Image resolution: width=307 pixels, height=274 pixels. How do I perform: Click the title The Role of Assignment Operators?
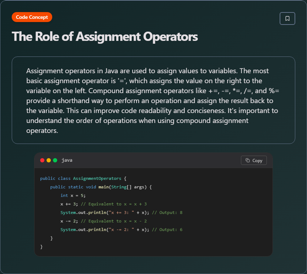(x=104, y=37)
